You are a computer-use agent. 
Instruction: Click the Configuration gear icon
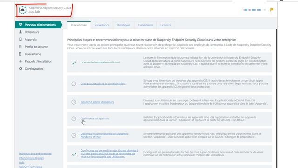[x=20, y=69]
